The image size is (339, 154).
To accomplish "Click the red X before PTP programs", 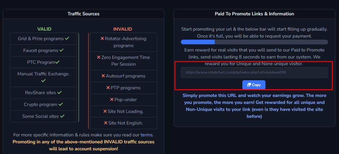I will (x=108, y=88).
